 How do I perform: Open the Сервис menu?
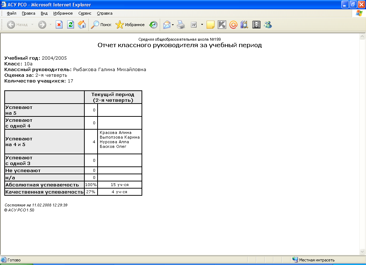(85, 13)
